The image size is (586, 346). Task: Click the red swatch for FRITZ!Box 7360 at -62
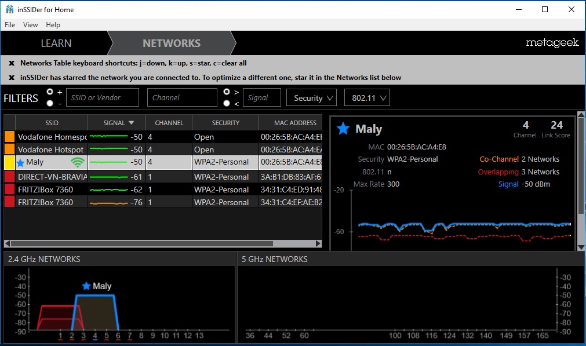(9, 190)
